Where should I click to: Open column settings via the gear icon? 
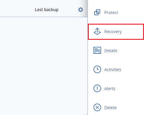pos(81,10)
